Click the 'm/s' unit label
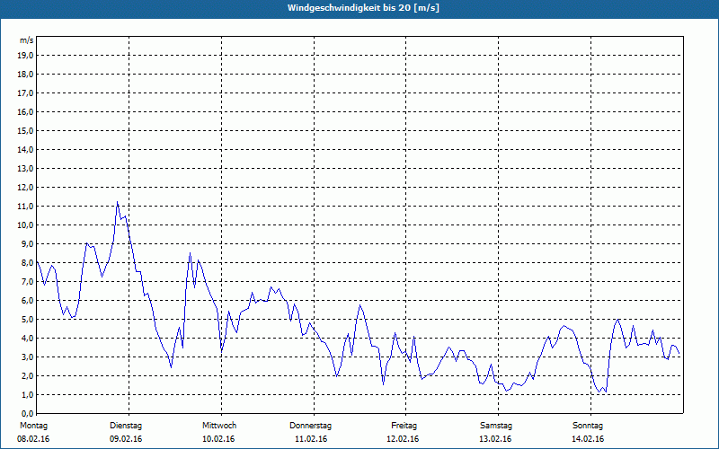The width and height of the screenshot is (719, 449). (27, 40)
